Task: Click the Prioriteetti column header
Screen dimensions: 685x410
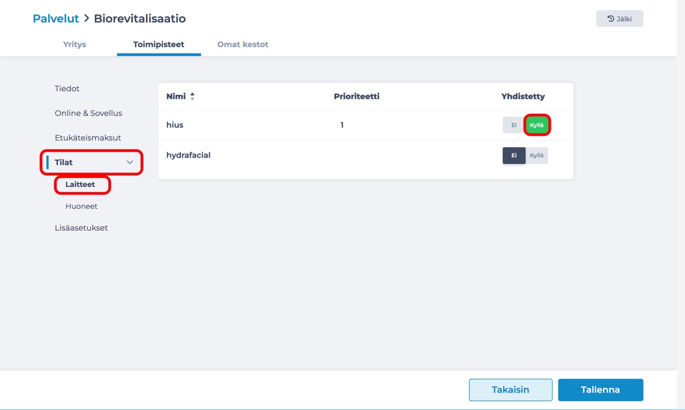Action: point(356,96)
